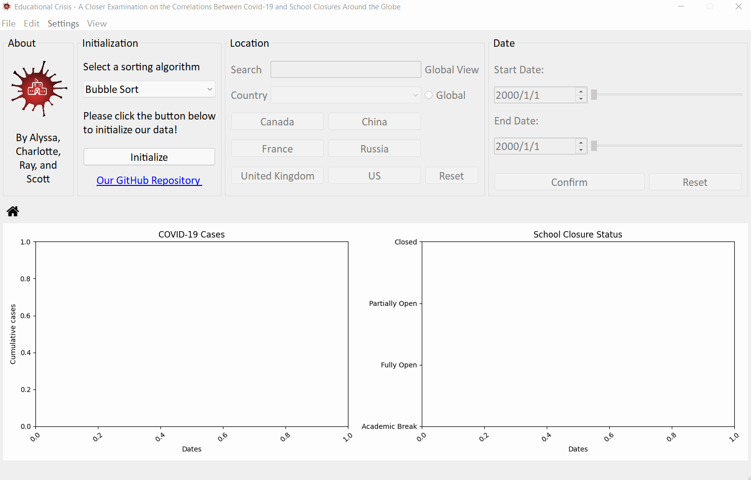The width and height of the screenshot is (751, 480).
Task: Click the Global View label
Action: pyautogui.click(x=452, y=70)
